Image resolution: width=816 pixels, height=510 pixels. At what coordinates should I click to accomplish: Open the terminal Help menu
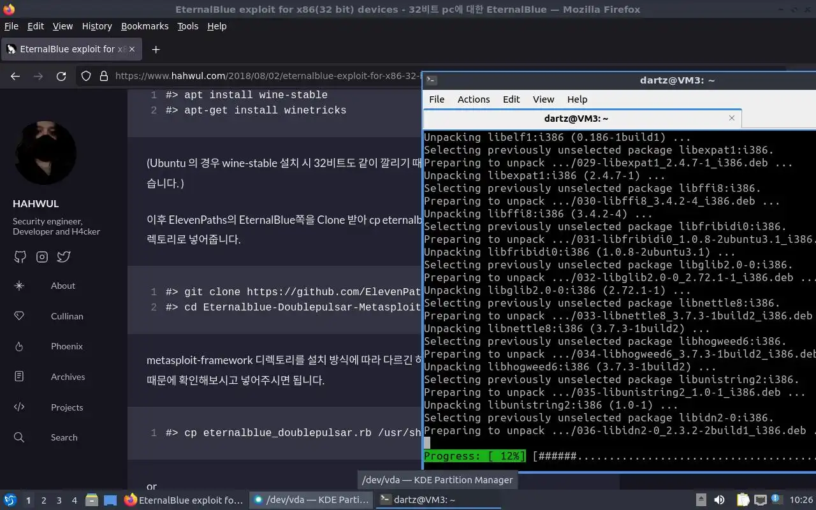point(577,99)
